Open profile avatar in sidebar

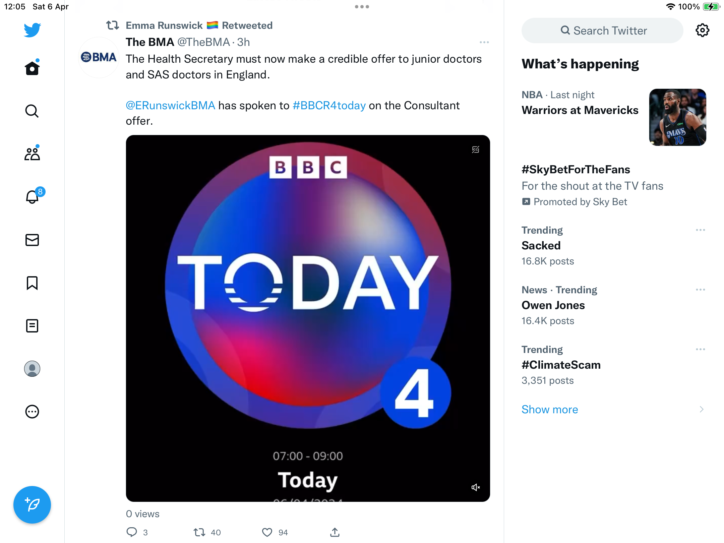[x=32, y=369]
